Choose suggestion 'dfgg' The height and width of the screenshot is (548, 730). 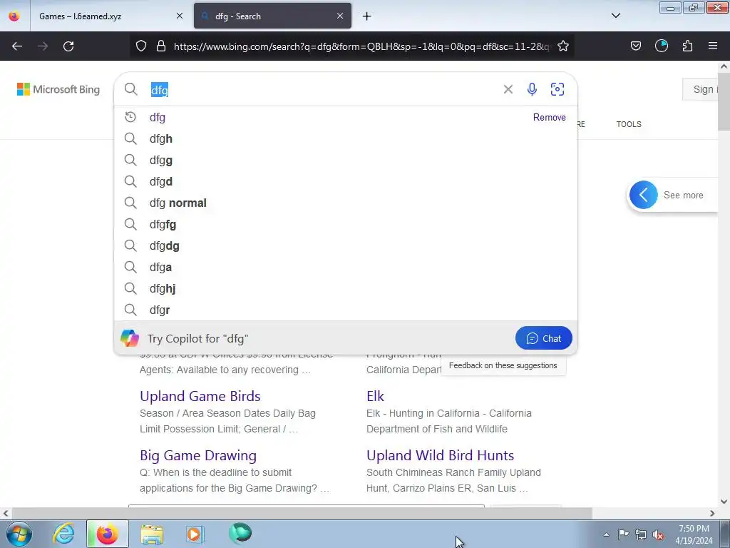(x=346, y=160)
